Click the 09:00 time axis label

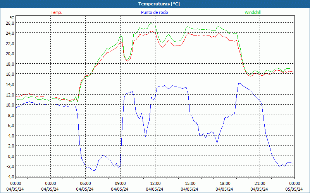tap(120, 184)
